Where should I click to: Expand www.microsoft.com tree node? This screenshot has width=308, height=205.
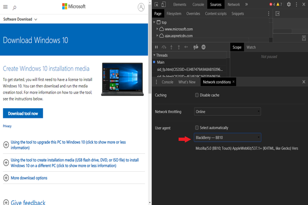click(x=157, y=29)
